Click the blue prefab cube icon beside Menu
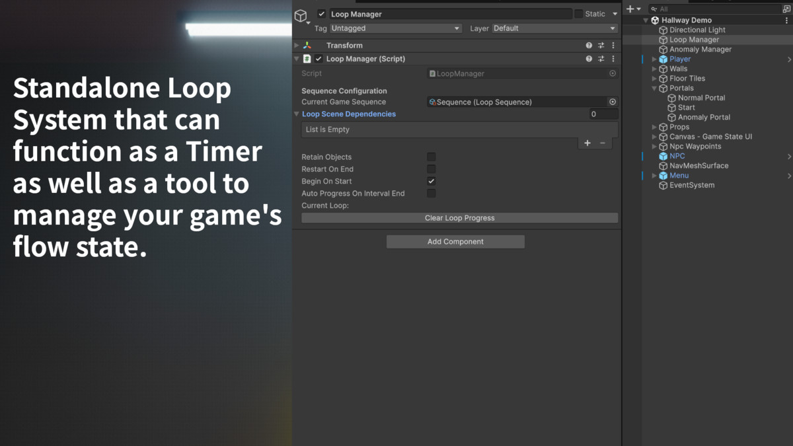This screenshot has width=793, height=446. pyautogui.click(x=663, y=176)
